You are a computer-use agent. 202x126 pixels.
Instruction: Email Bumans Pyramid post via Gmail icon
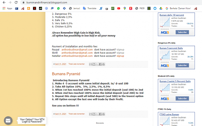[x=91, y=114]
